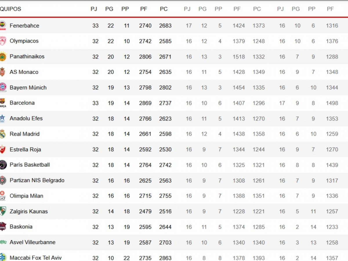The height and width of the screenshot is (261, 348).
Task: Click the Olympiacos team logo
Action: pyautogui.click(x=3, y=41)
